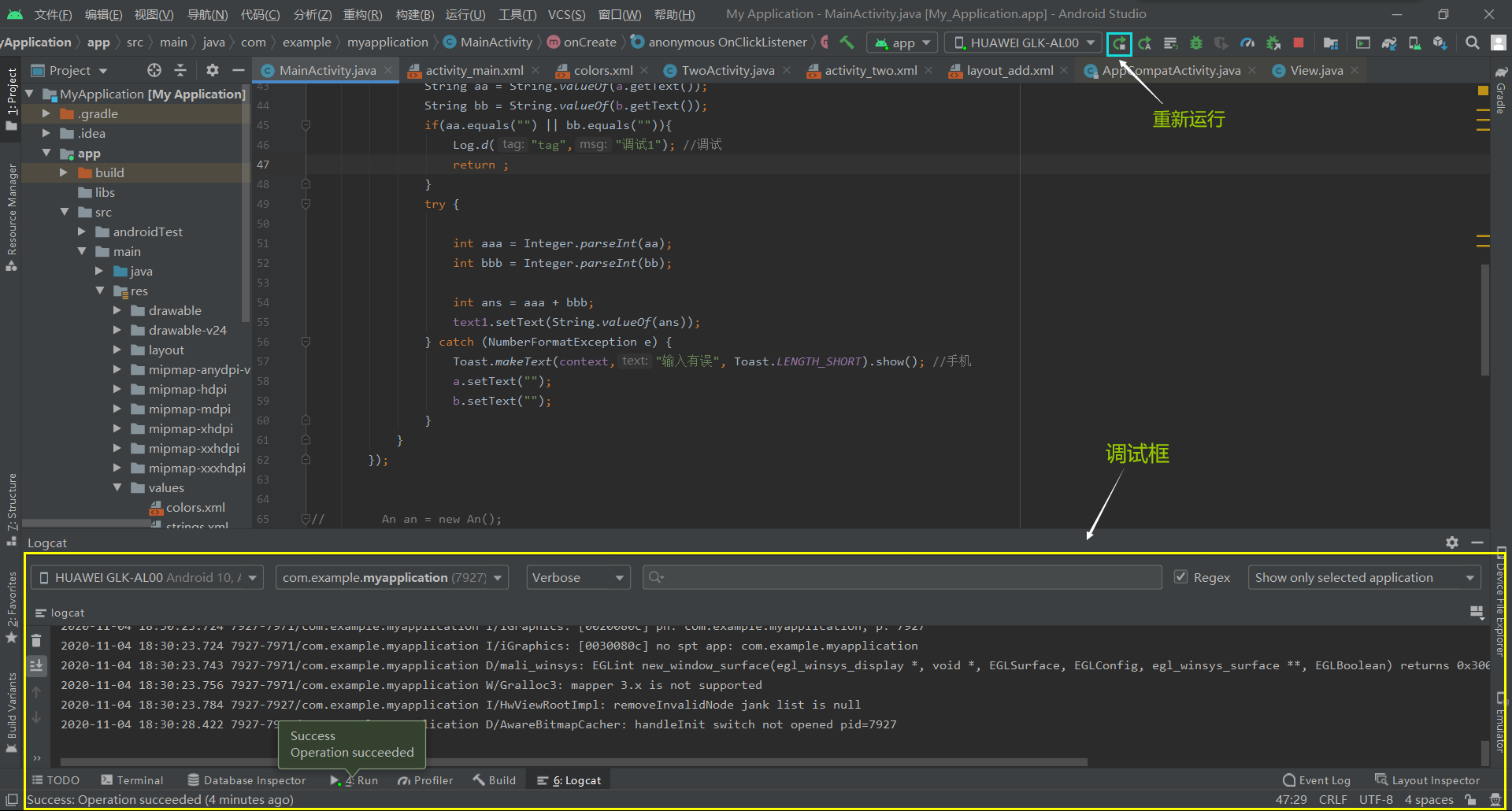Open the Verbose log level dropdown

[578, 577]
